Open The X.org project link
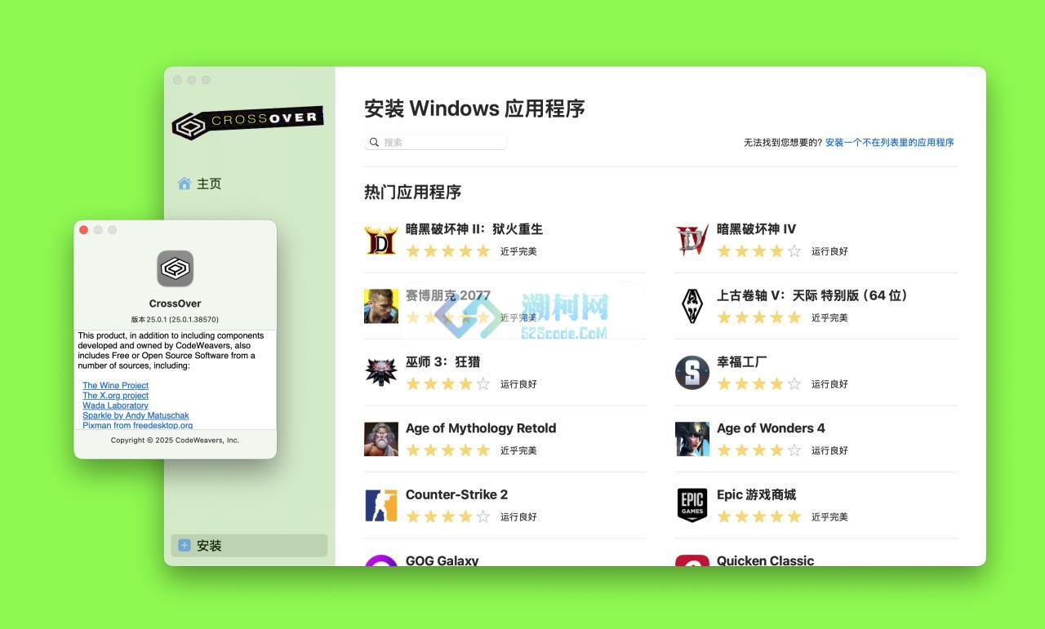This screenshot has height=629, width=1045. tap(115, 395)
